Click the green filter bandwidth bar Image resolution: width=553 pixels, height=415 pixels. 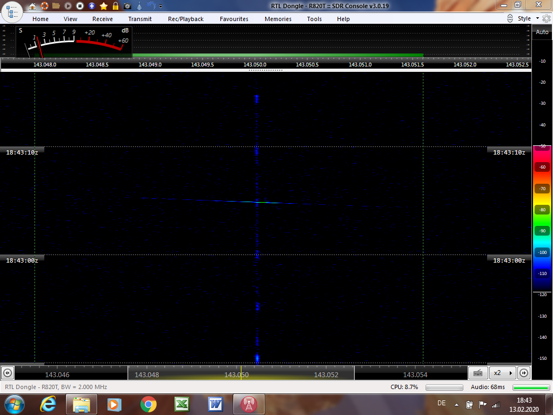pos(278,56)
